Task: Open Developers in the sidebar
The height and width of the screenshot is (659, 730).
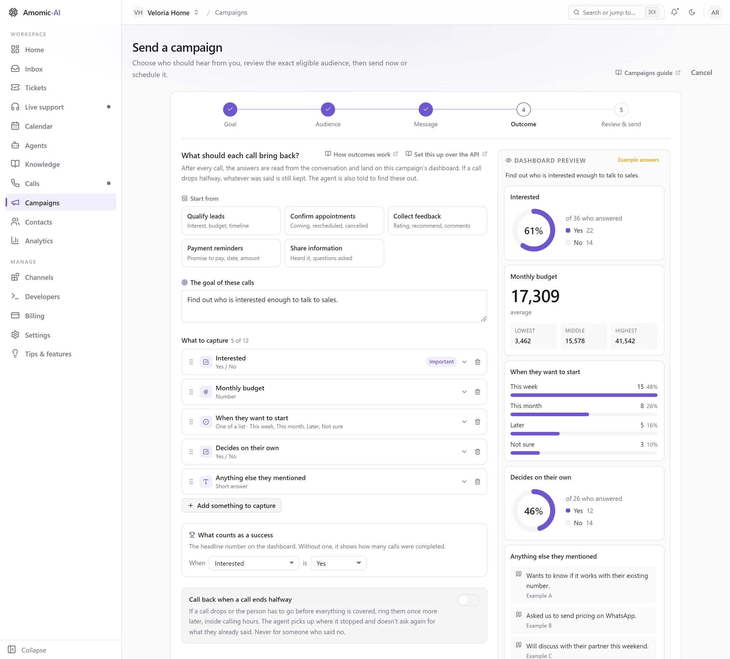Action: click(x=61, y=297)
